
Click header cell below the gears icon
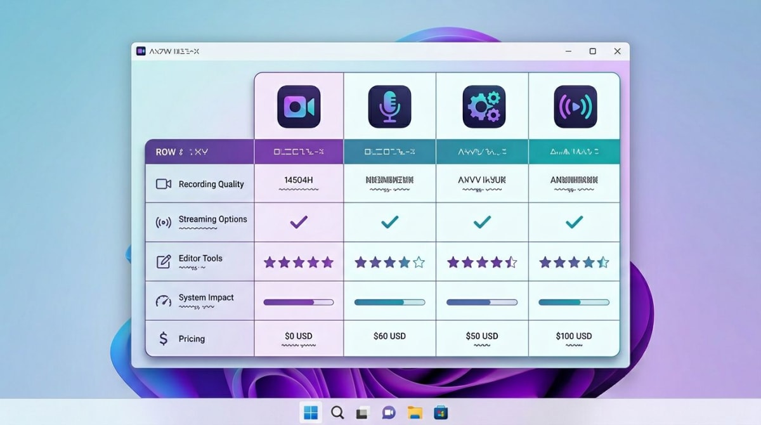point(482,152)
